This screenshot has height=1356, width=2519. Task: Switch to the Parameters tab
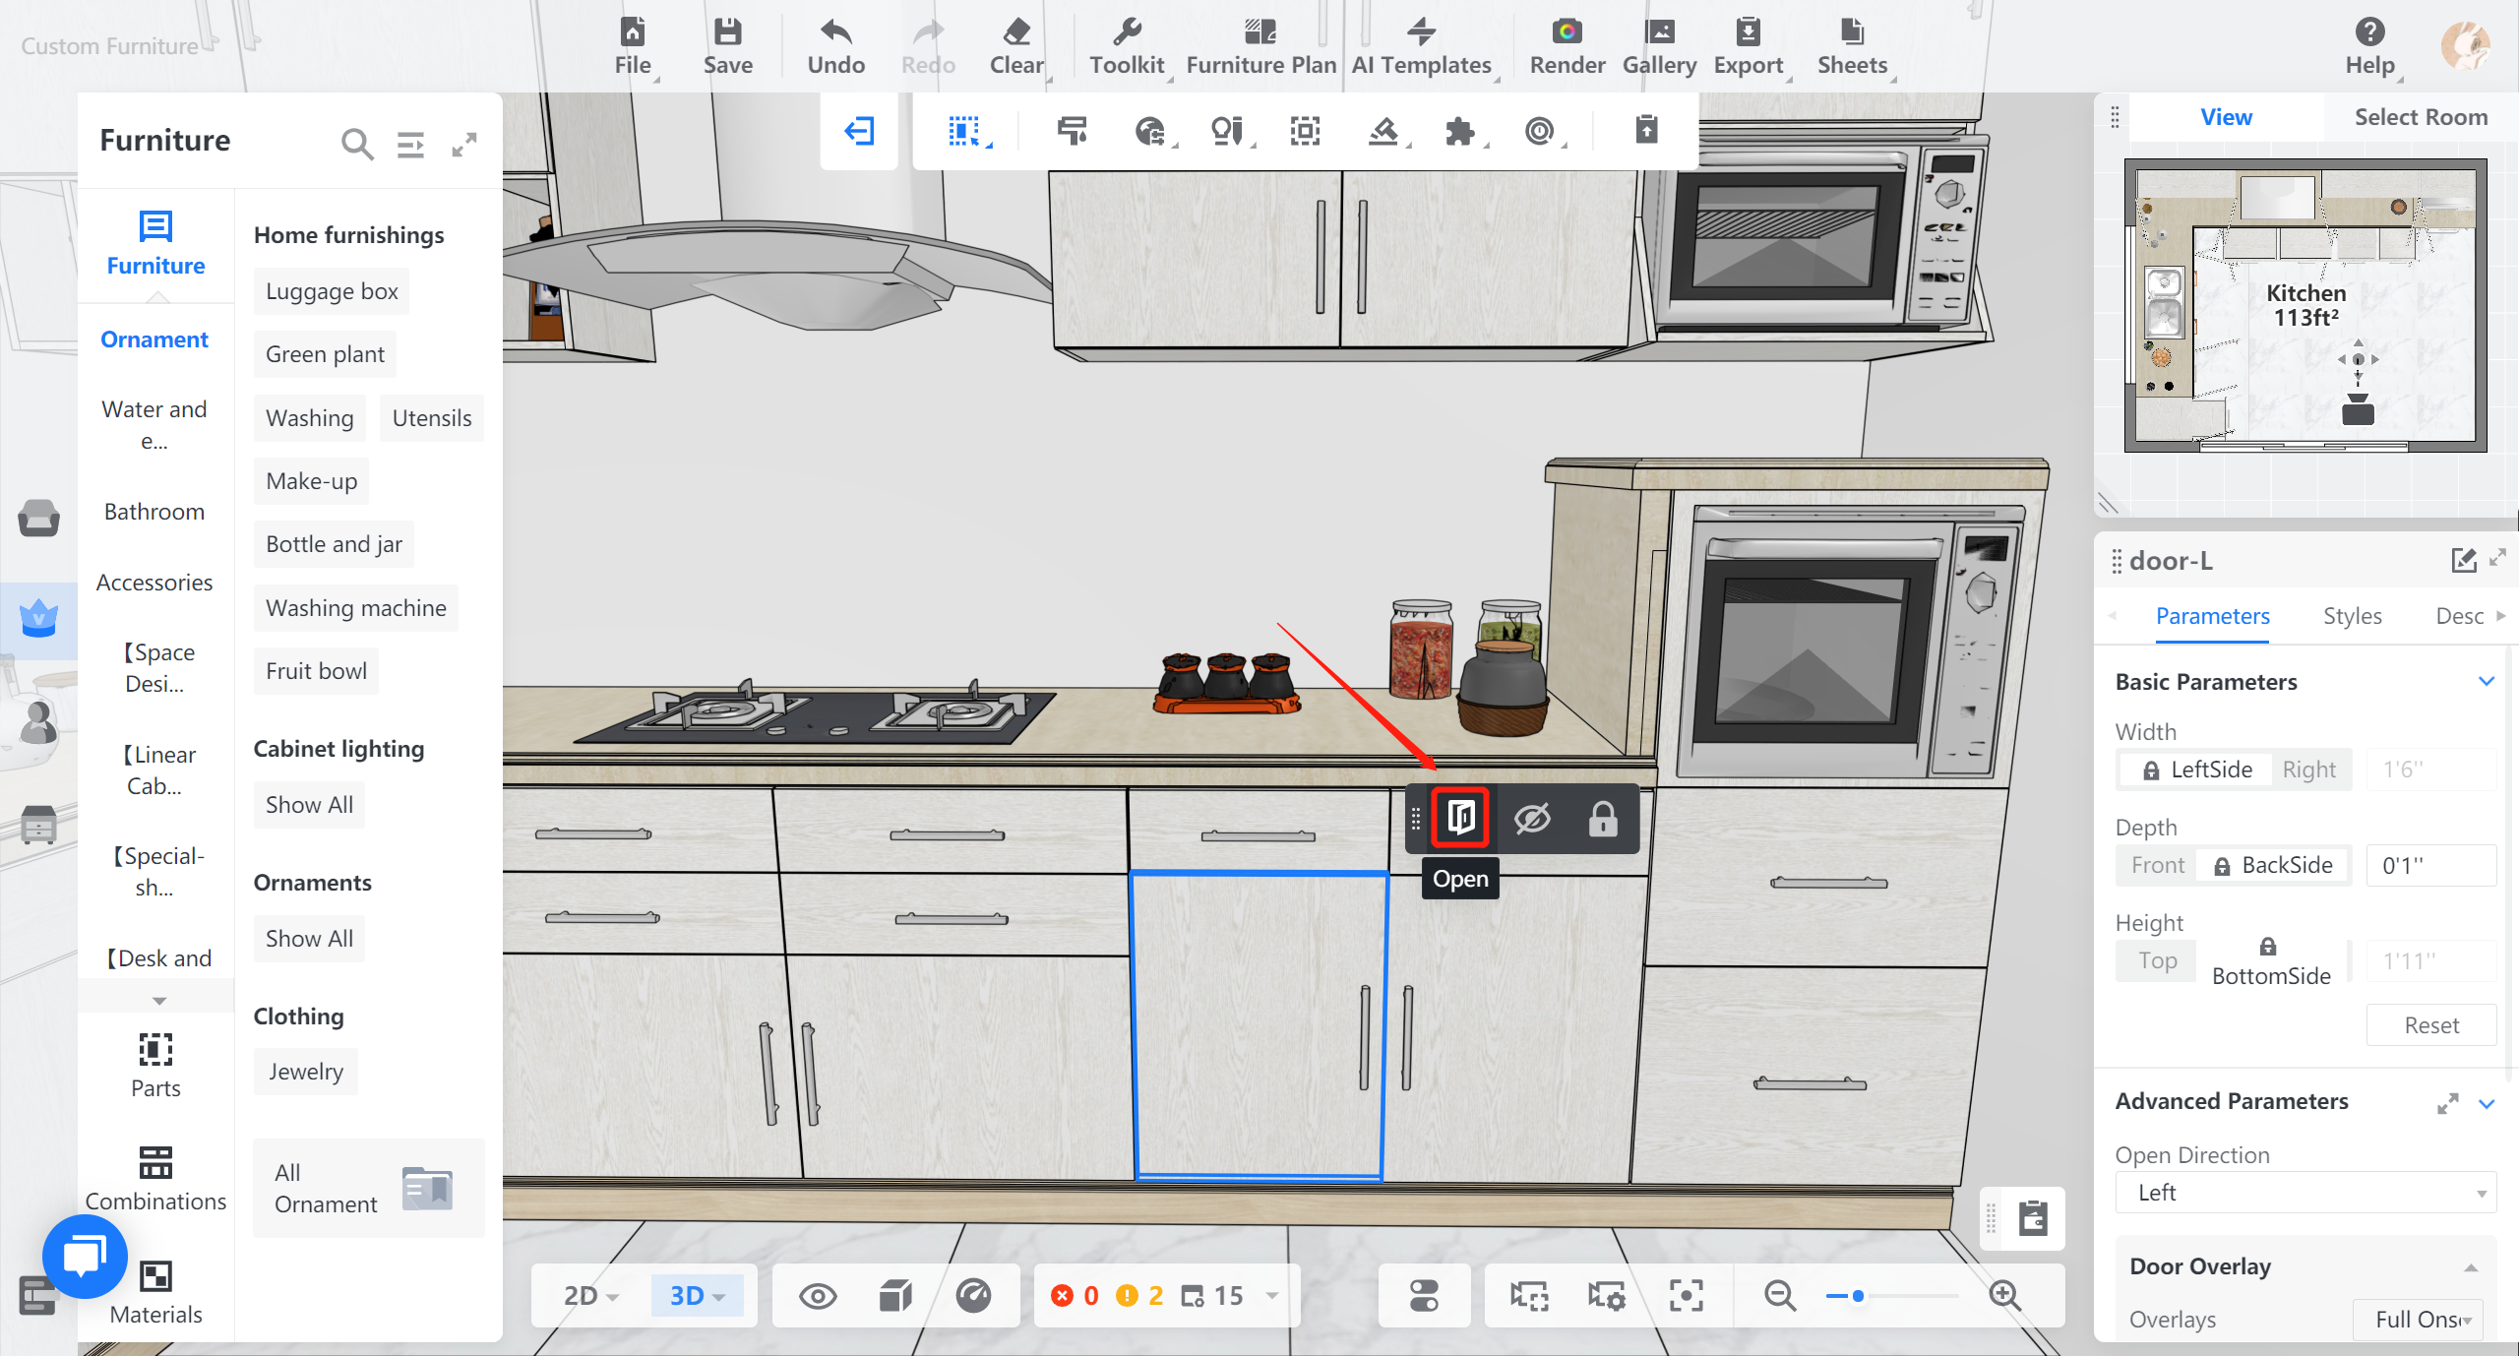coord(2212,616)
